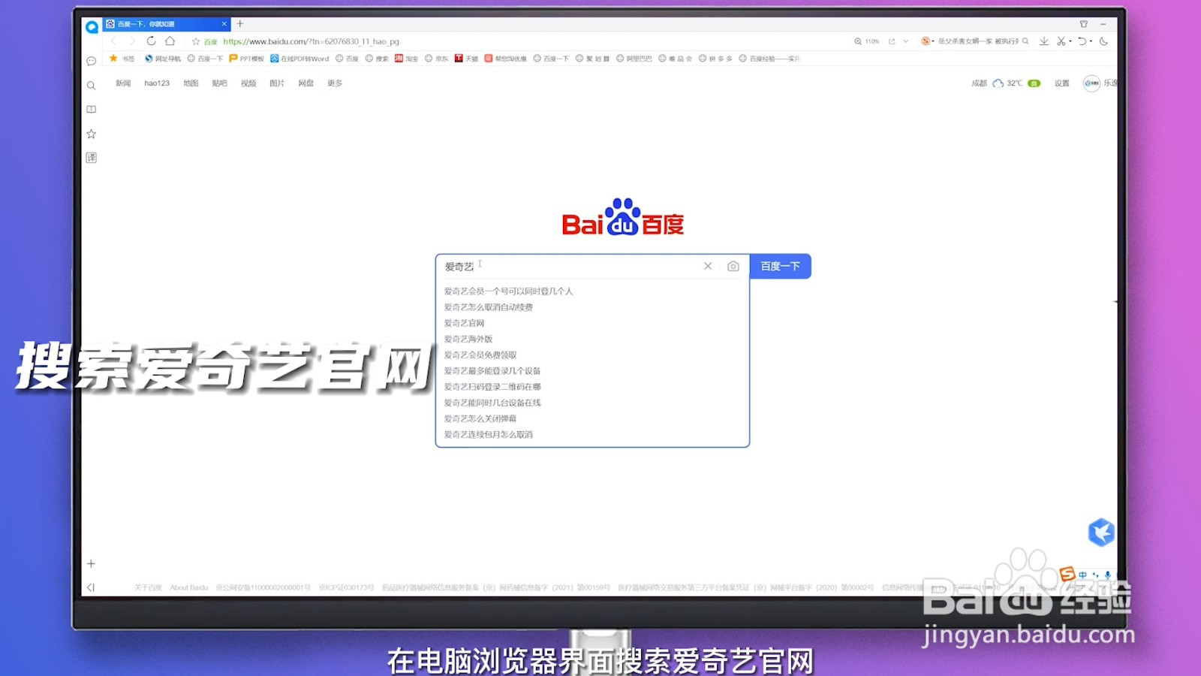Bookmark page with star icon in address bar

point(196,41)
